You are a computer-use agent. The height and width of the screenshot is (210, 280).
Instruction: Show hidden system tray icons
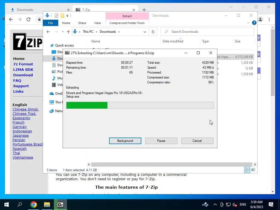click(215, 205)
